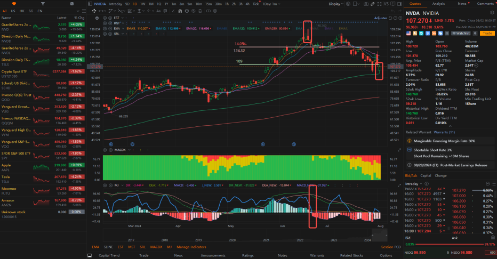
Task: Switch to the Comments tab
Action: 485,4
